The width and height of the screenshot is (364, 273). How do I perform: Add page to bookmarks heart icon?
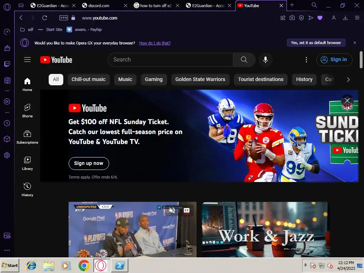point(320,18)
